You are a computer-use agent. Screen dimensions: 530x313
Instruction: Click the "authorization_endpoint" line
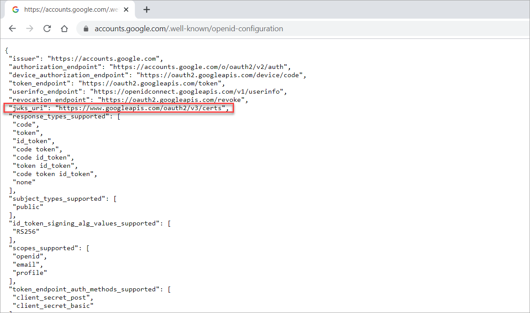pyautogui.click(x=150, y=67)
